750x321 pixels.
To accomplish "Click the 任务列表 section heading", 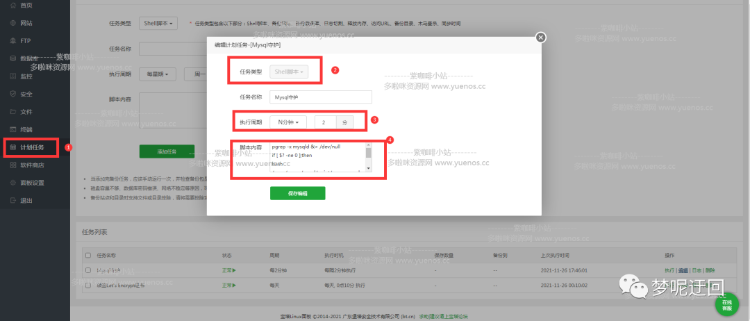I will [x=94, y=232].
